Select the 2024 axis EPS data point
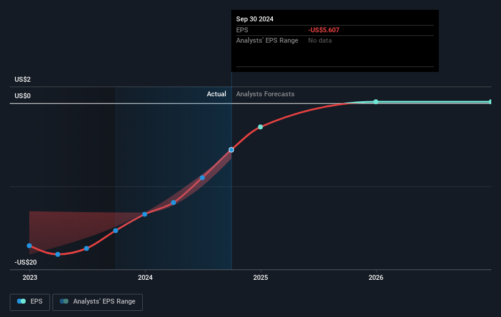The image size is (501, 317). click(x=145, y=214)
